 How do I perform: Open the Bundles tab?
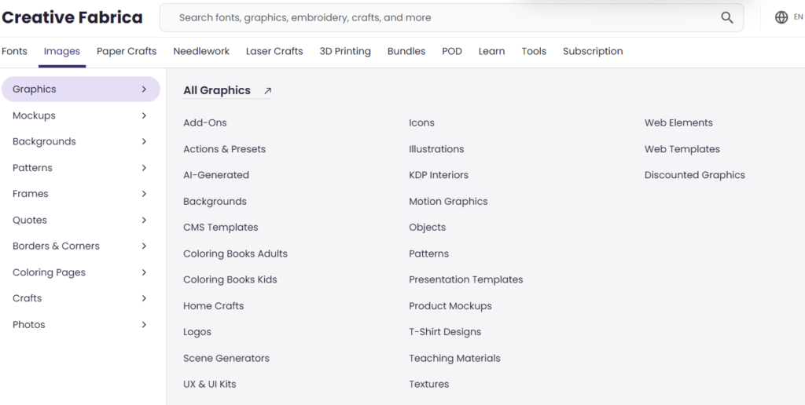pos(406,51)
